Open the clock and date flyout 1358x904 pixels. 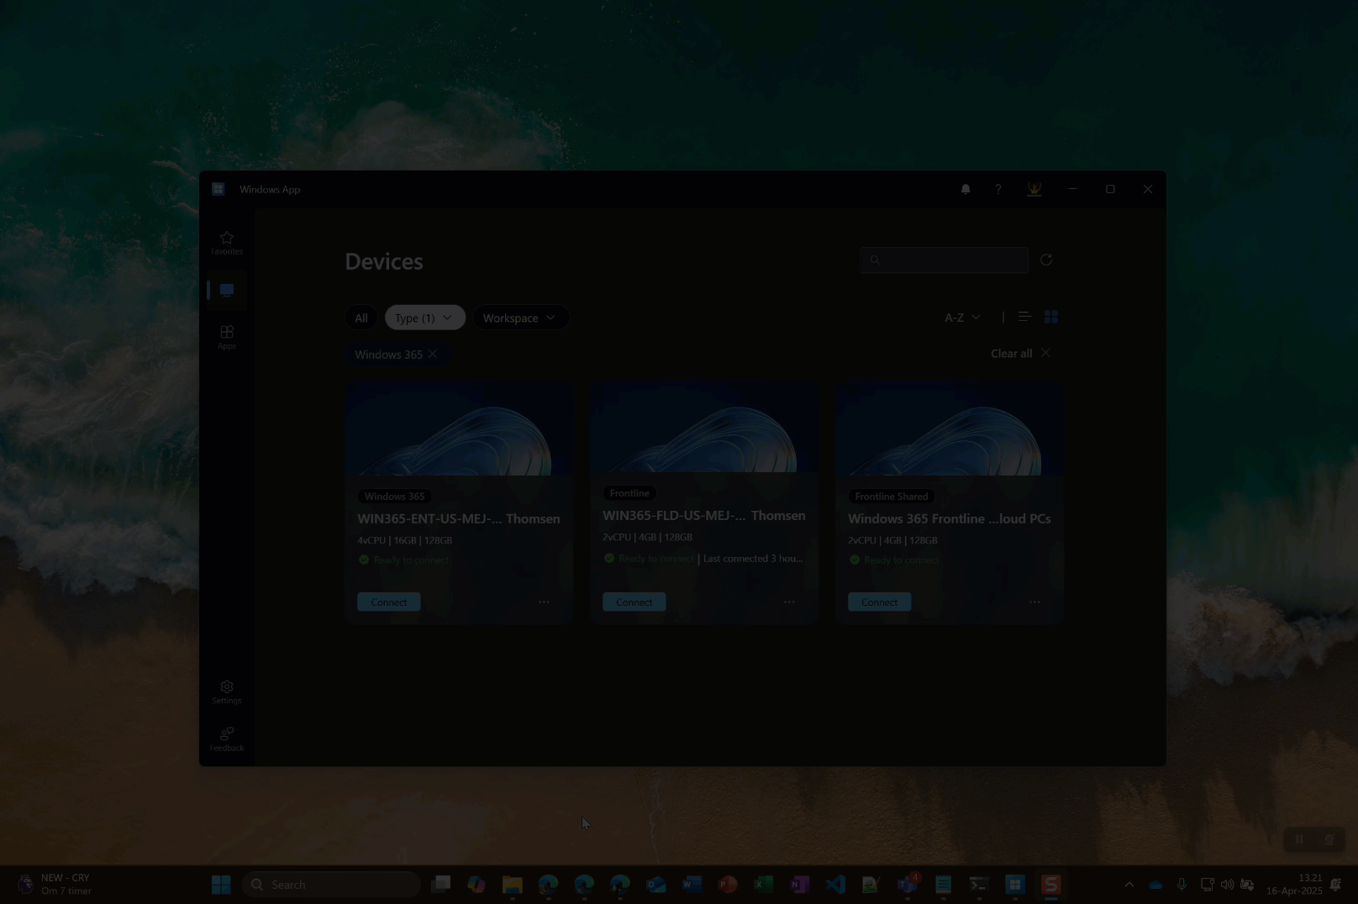click(x=1294, y=885)
